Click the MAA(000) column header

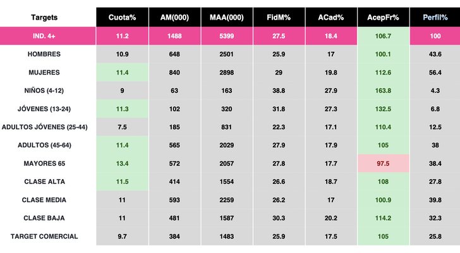tap(226, 18)
